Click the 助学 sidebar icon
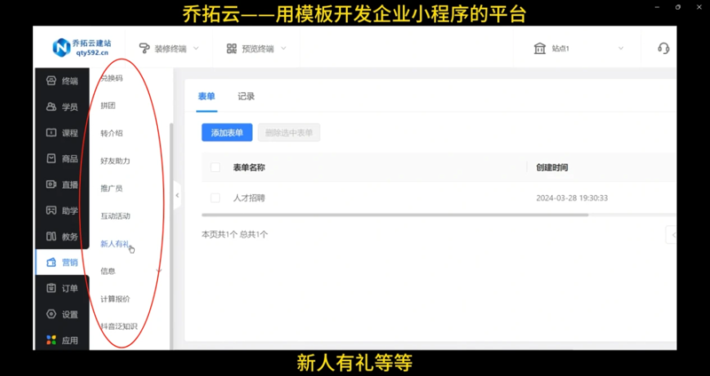The image size is (710, 376). 51,210
